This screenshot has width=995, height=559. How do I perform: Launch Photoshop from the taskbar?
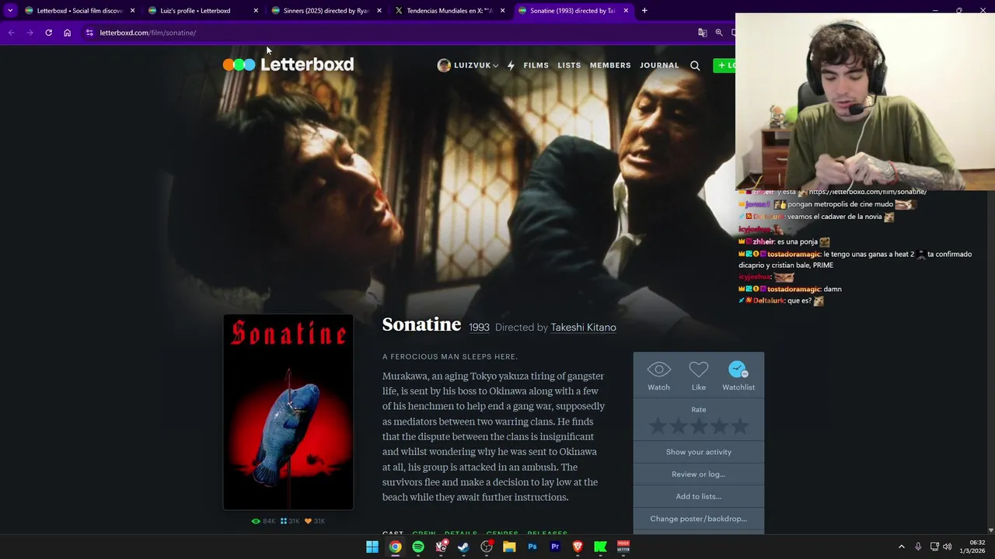tap(532, 547)
